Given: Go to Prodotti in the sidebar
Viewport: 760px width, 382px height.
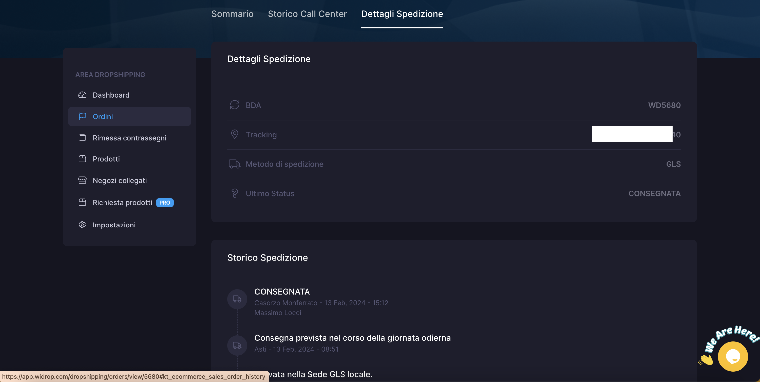Looking at the screenshot, I should coord(106,159).
